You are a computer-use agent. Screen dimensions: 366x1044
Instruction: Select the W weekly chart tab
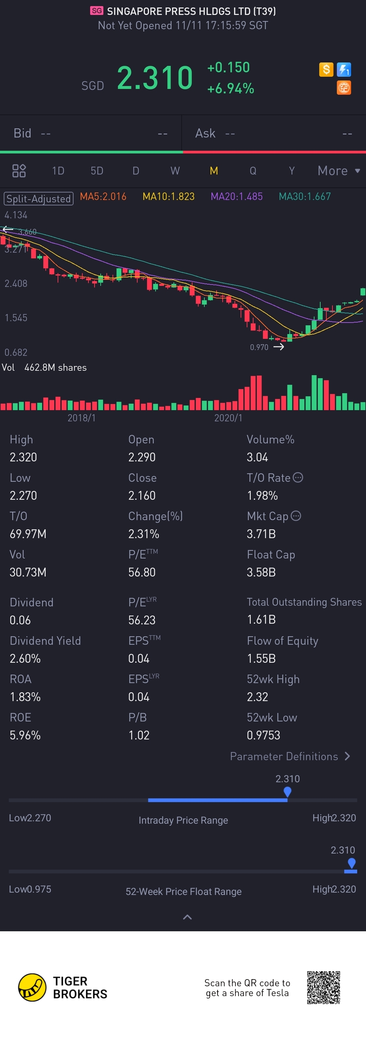coord(175,171)
